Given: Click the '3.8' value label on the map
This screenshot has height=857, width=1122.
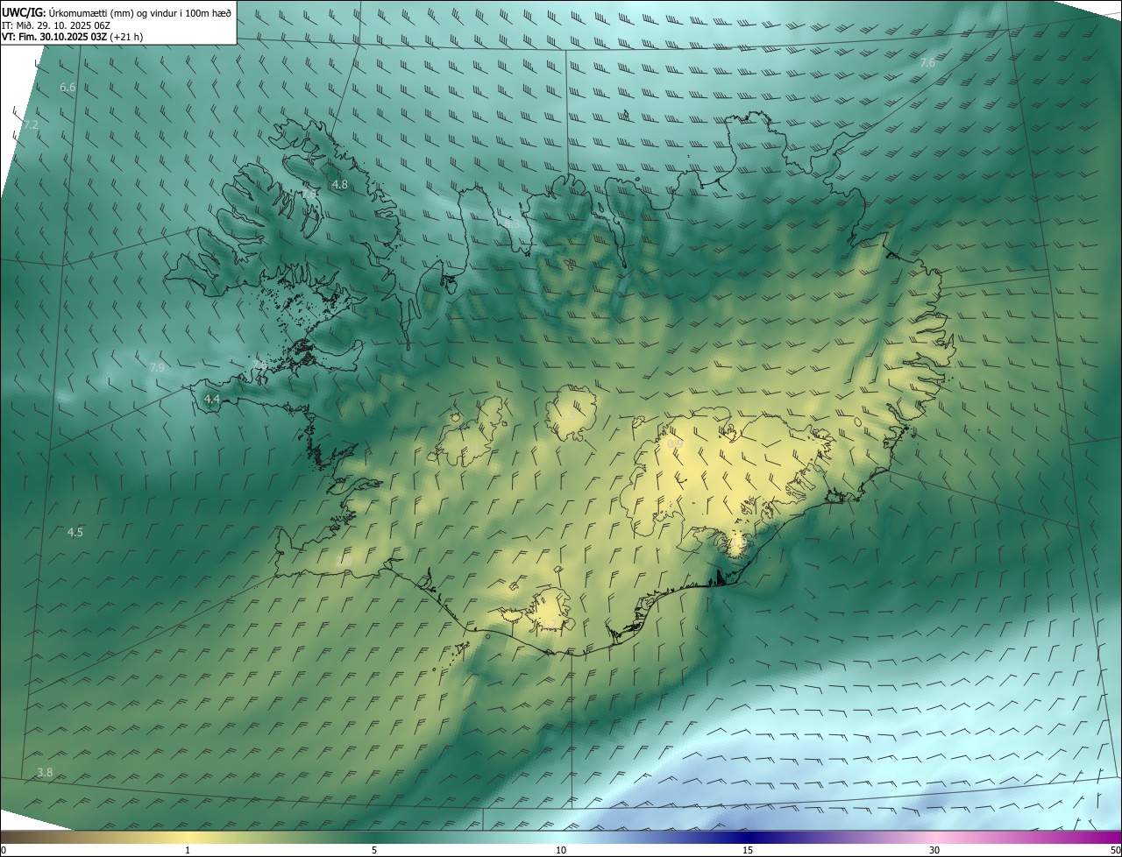Looking at the screenshot, I should click(x=45, y=772).
